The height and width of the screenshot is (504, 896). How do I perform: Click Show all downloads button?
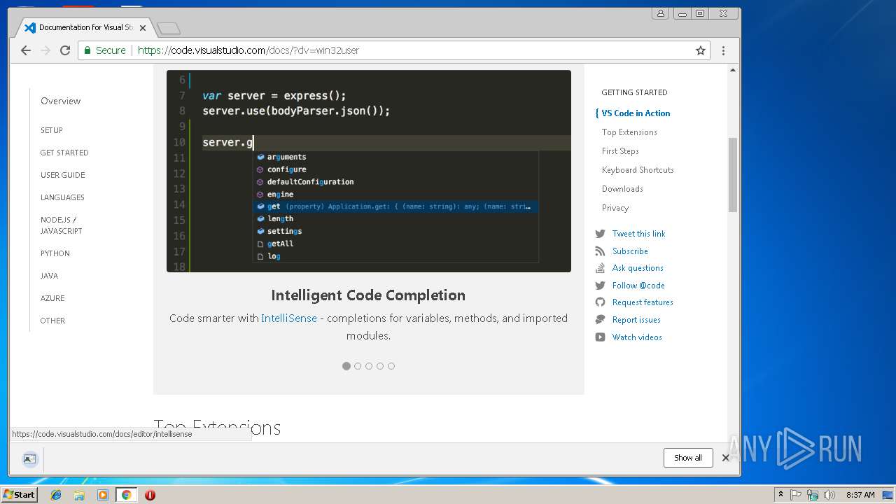tap(688, 458)
